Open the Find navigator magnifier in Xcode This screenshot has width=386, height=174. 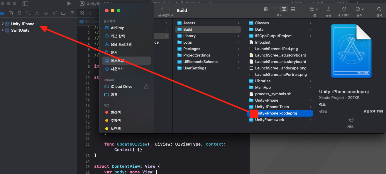[28, 13]
